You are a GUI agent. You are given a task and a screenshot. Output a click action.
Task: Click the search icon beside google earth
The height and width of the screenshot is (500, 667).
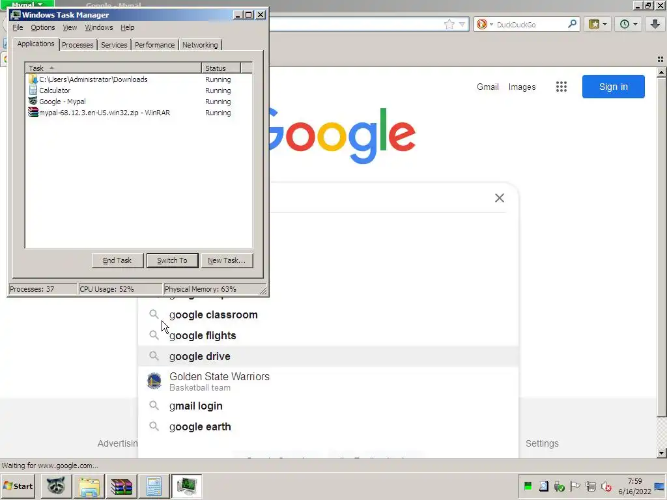tap(154, 426)
